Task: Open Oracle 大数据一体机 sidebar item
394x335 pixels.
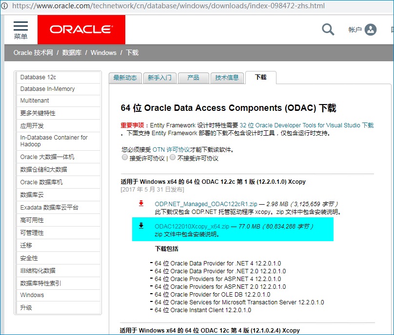Action: pyautogui.click(x=59, y=157)
